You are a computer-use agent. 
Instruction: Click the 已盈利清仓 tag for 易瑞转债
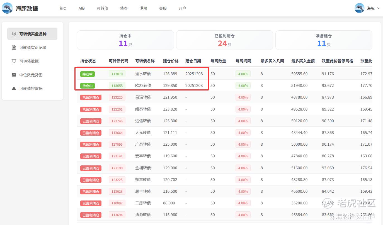point(91,97)
